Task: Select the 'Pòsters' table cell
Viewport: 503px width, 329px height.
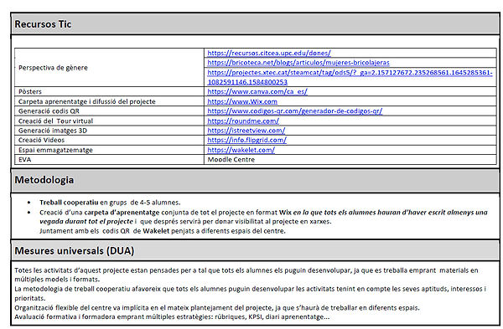Action: pyautogui.click(x=109, y=91)
